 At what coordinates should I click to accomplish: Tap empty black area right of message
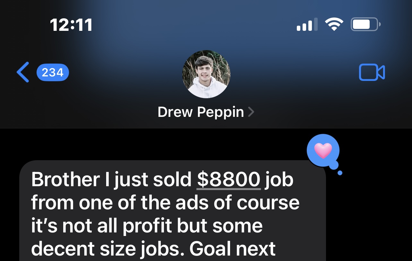click(x=369, y=218)
